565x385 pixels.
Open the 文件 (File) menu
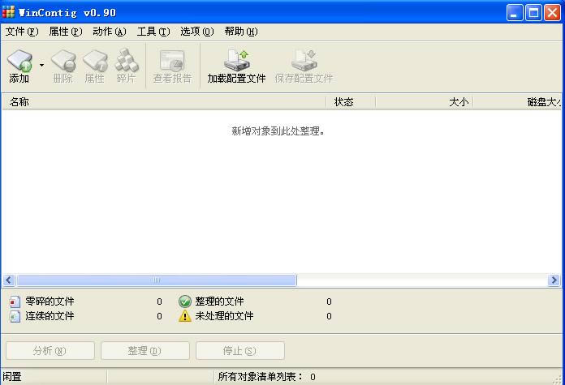point(22,32)
